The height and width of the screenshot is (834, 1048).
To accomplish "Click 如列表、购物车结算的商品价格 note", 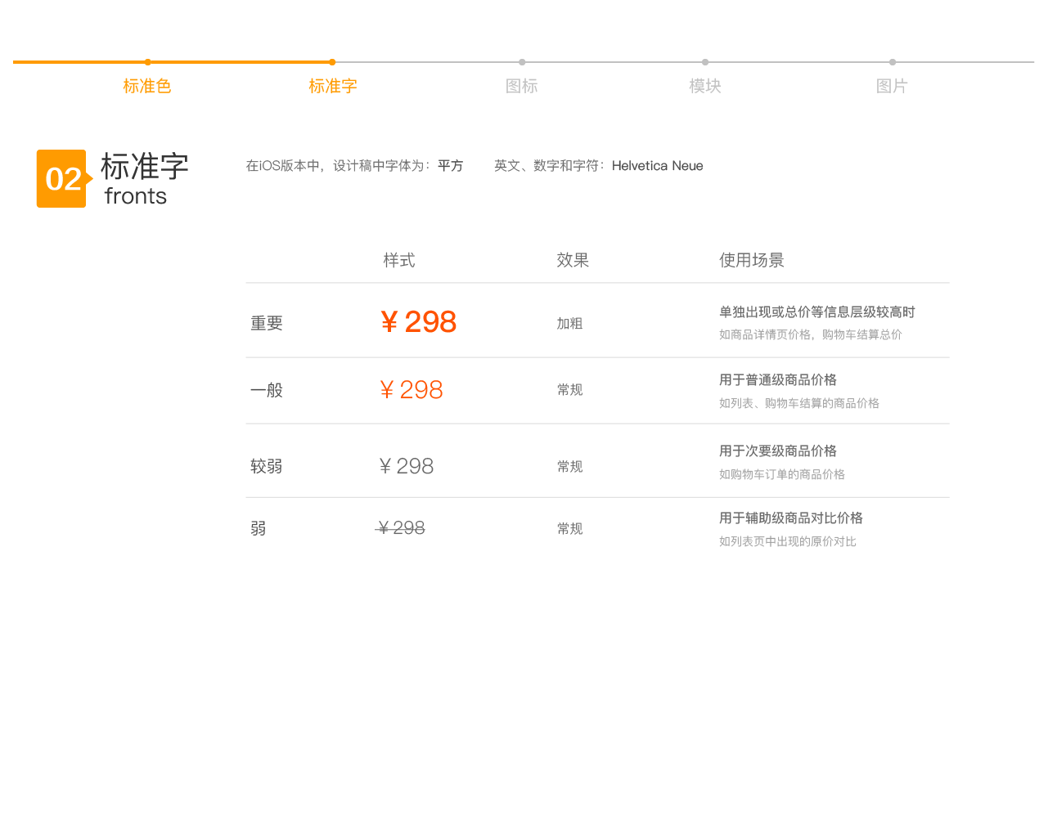I will coord(799,403).
